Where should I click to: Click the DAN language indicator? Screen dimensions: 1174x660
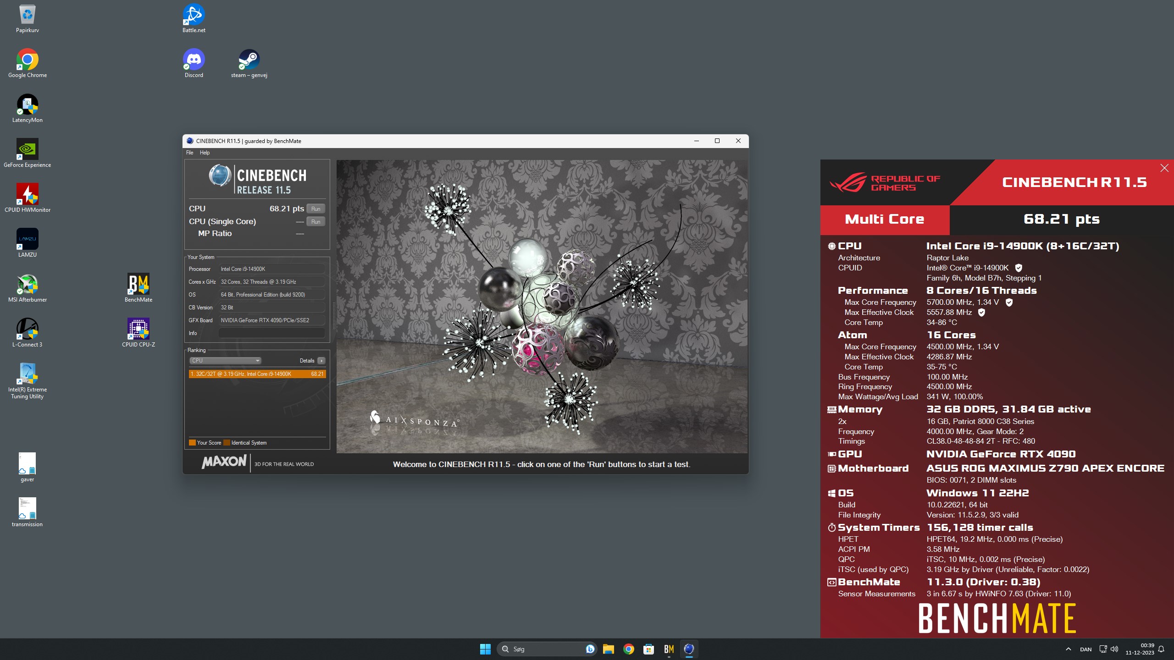[1085, 649]
